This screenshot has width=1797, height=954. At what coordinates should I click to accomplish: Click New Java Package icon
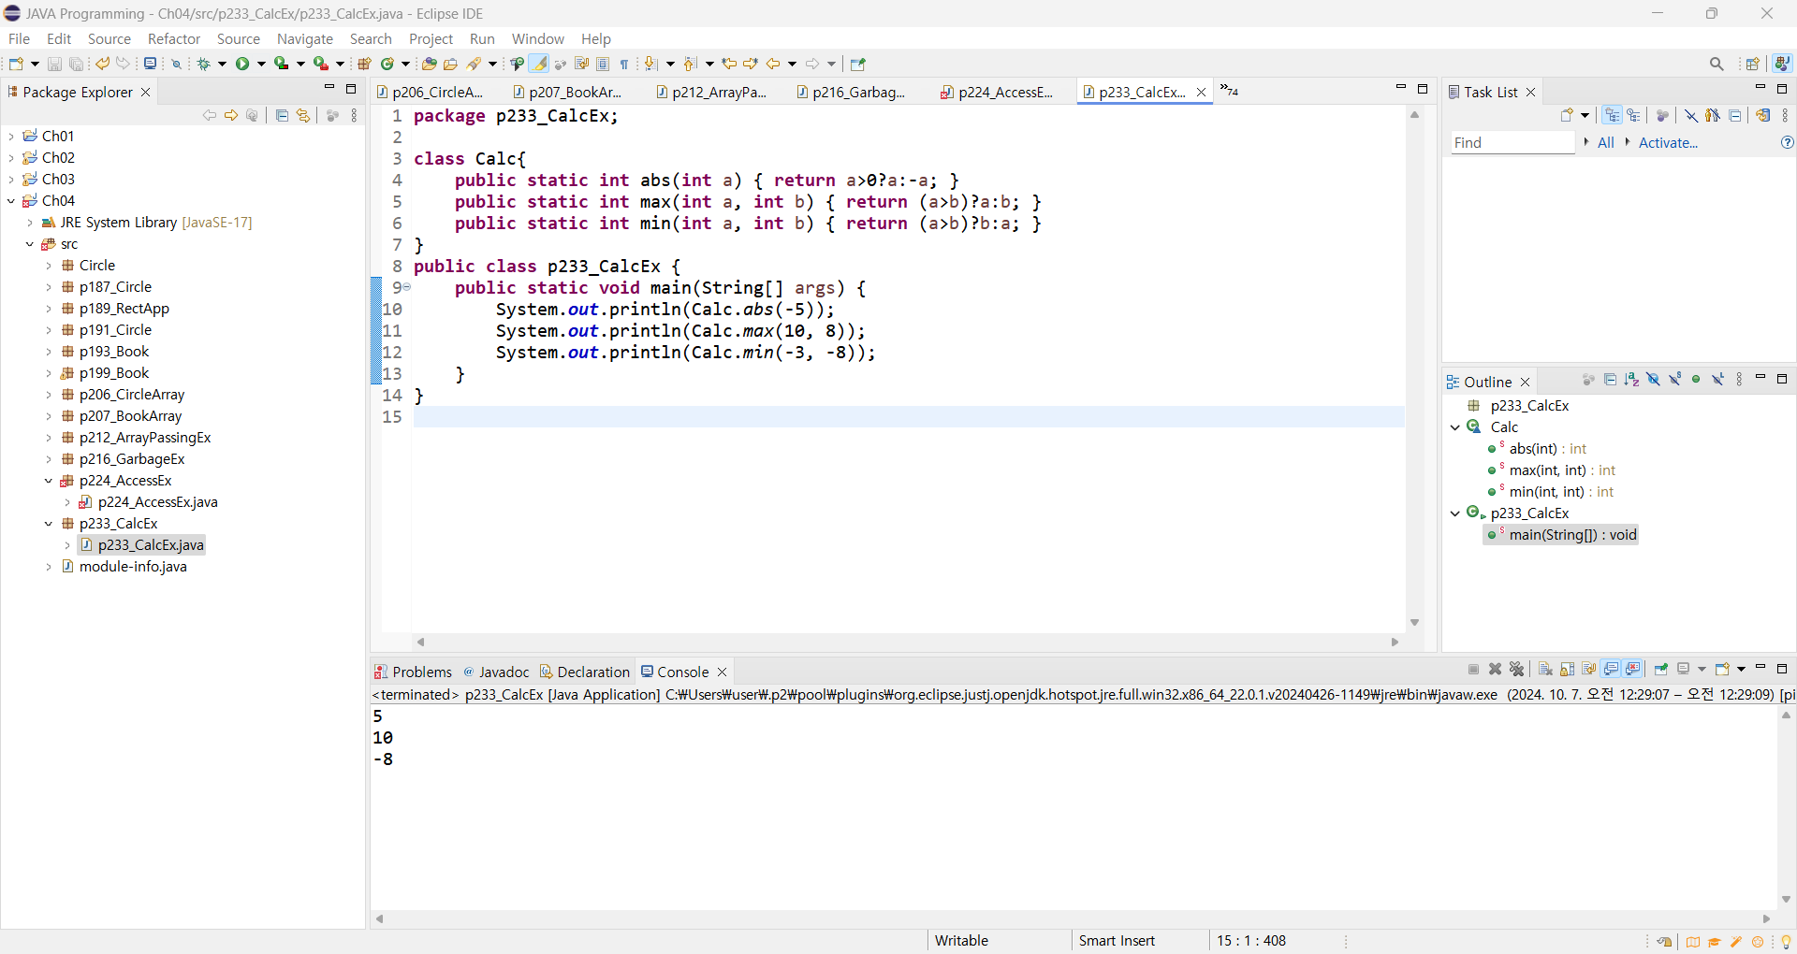click(x=364, y=64)
